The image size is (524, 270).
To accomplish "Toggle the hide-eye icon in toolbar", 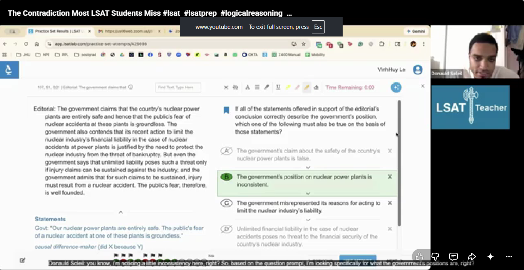I will [x=236, y=88].
